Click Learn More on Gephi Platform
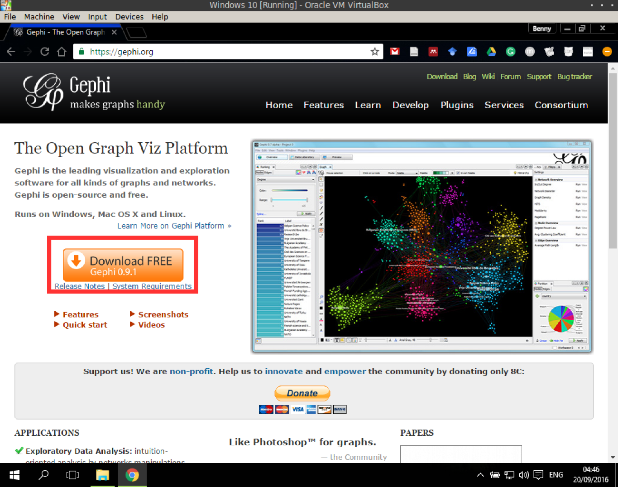618x487 pixels. 174,226
